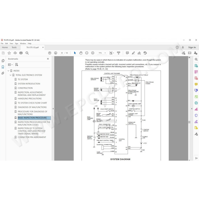Click the vertical scrollbar thumb

pyautogui.click(x=189, y=122)
